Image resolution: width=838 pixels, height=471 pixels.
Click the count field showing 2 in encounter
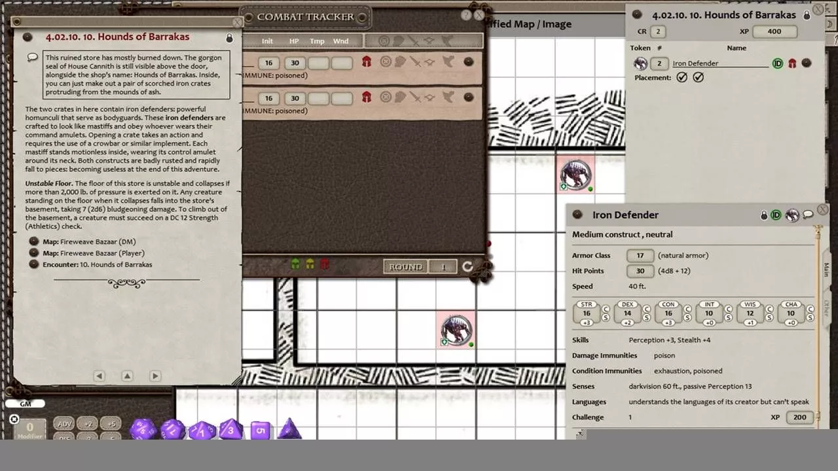(659, 63)
